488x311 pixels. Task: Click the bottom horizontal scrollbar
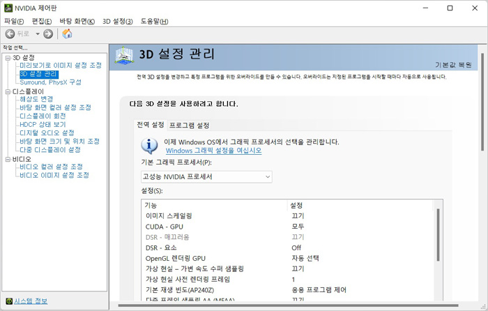click(x=288, y=305)
